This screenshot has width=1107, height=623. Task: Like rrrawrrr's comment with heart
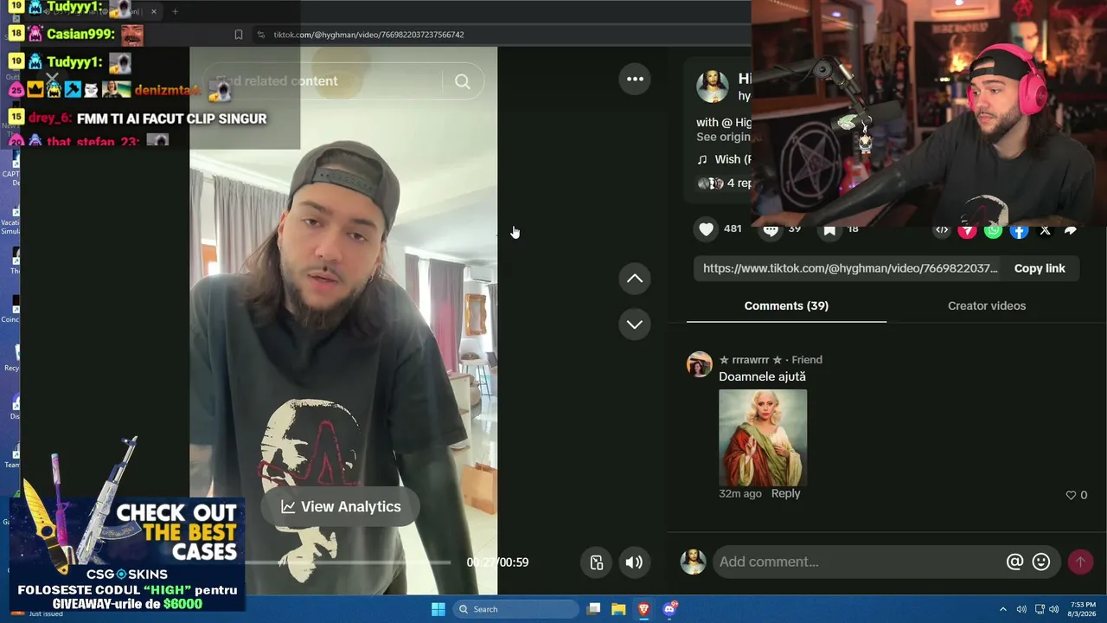point(1071,495)
